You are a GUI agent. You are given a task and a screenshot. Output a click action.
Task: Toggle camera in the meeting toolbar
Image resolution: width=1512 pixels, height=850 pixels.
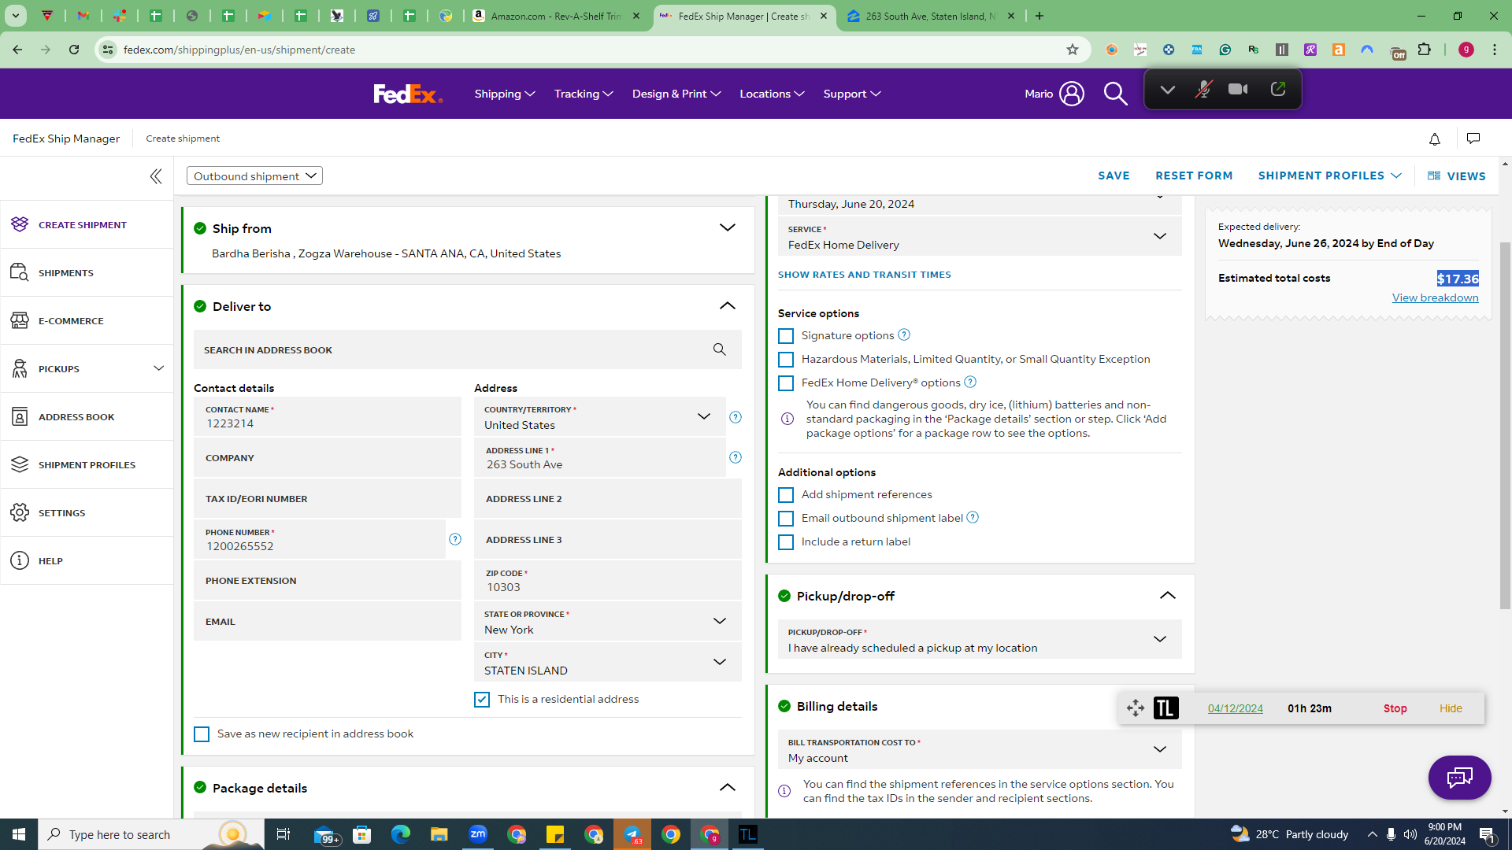point(1238,90)
